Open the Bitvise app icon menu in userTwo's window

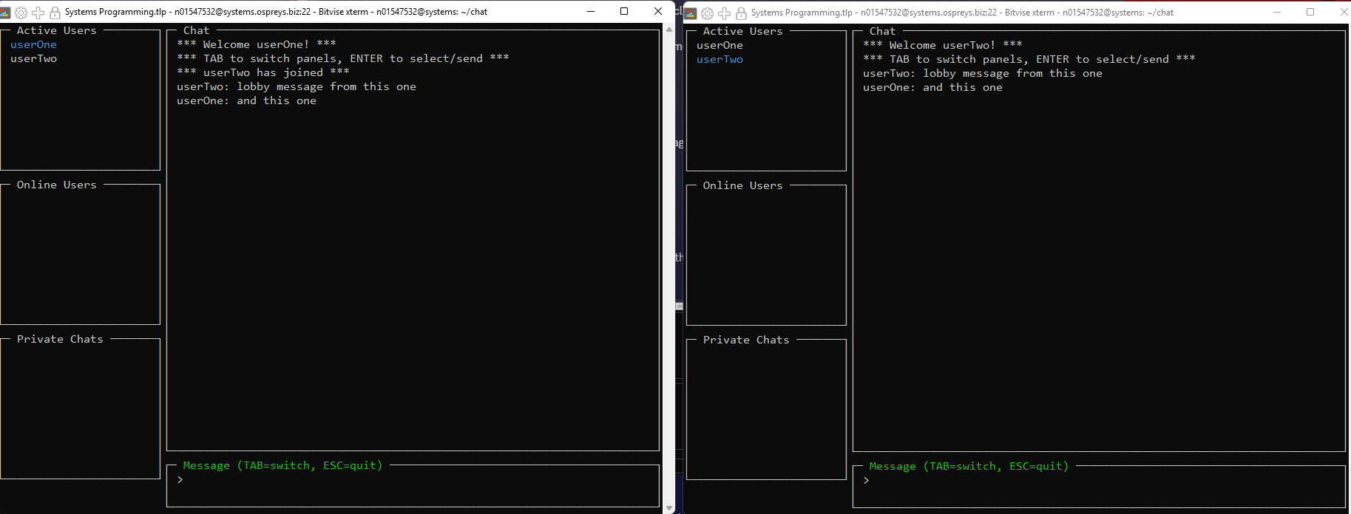(691, 13)
